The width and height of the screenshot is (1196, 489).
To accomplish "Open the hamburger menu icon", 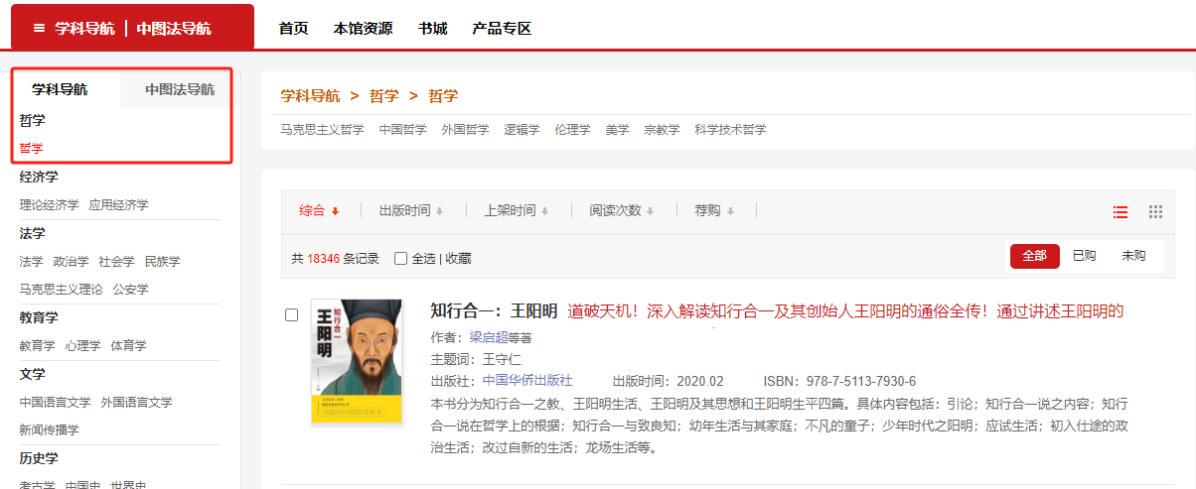I will coord(40,28).
